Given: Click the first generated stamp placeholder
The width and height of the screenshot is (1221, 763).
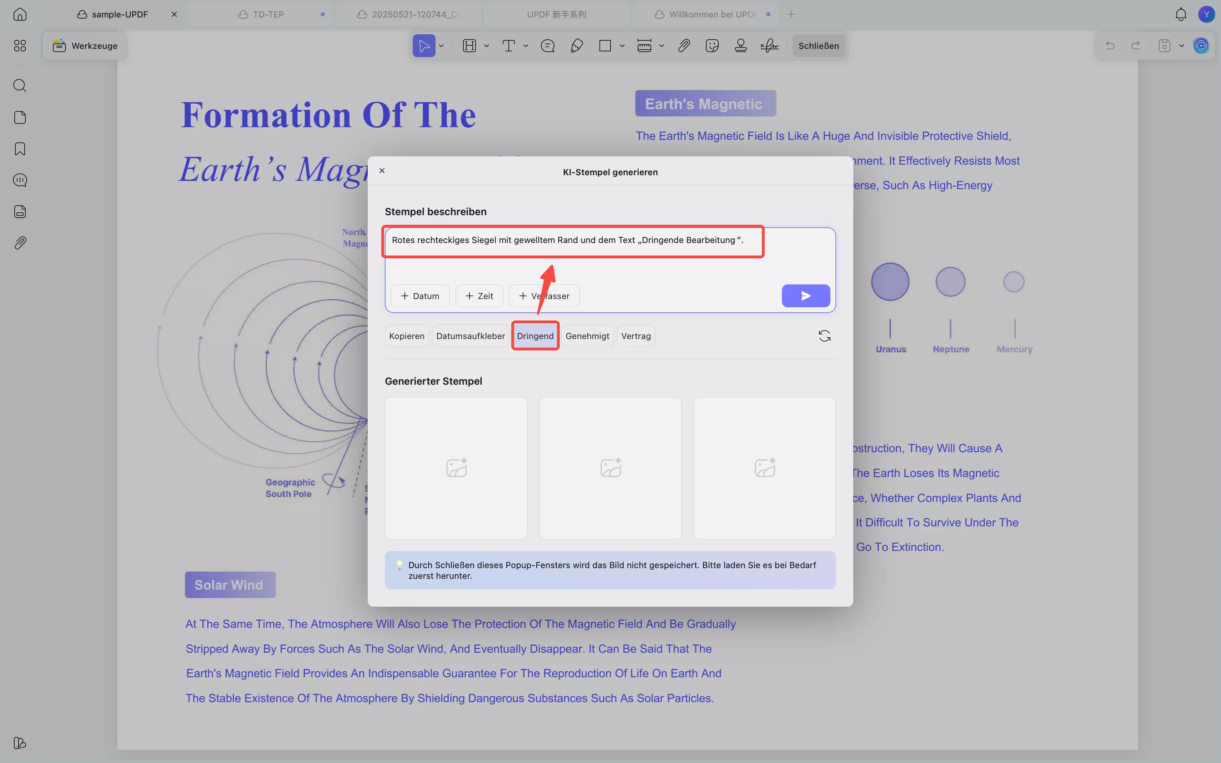Looking at the screenshot, I should pos(456,468).
